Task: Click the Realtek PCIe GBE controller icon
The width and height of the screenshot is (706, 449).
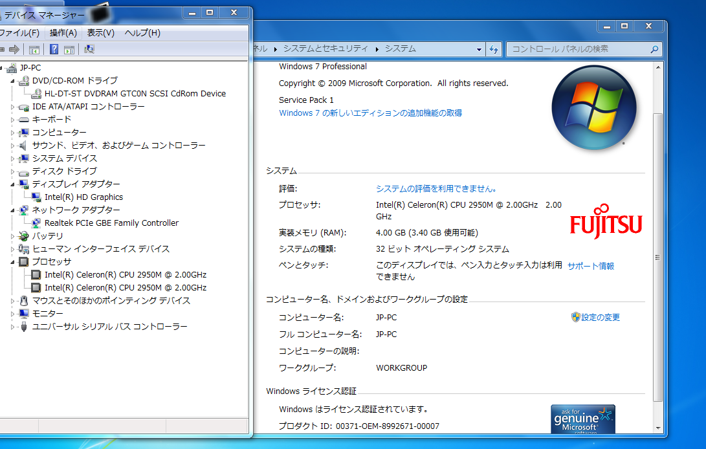Action: (x=36, y=223)
